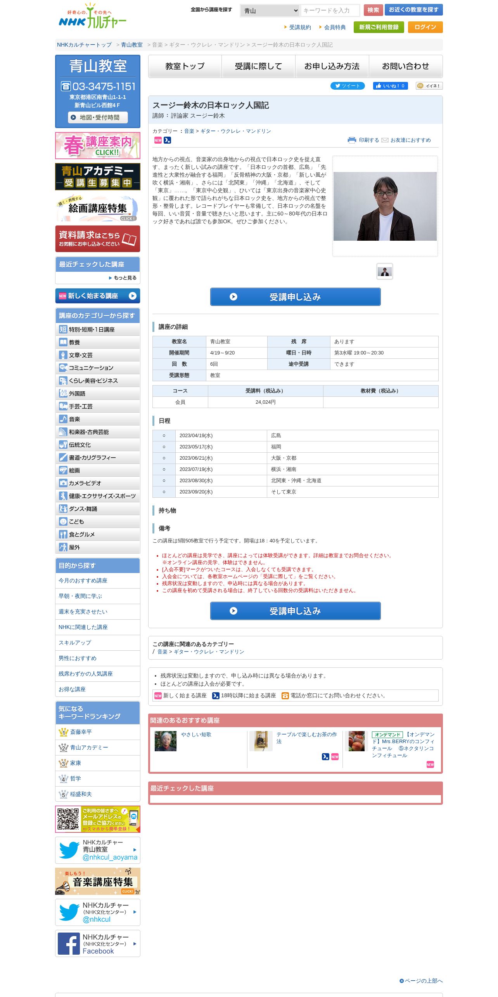Viewport: 498px width, 997px height.
Task: Select 健康・エクササイズ・スポーツ category icon
Action: 63,496
